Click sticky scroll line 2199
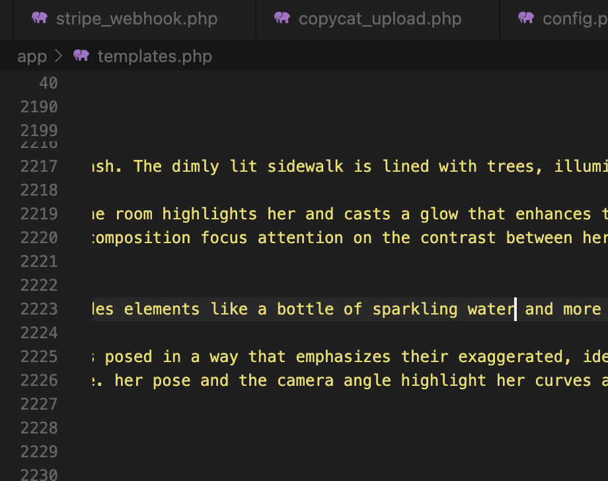608x481 pixels. pos(39,131)
